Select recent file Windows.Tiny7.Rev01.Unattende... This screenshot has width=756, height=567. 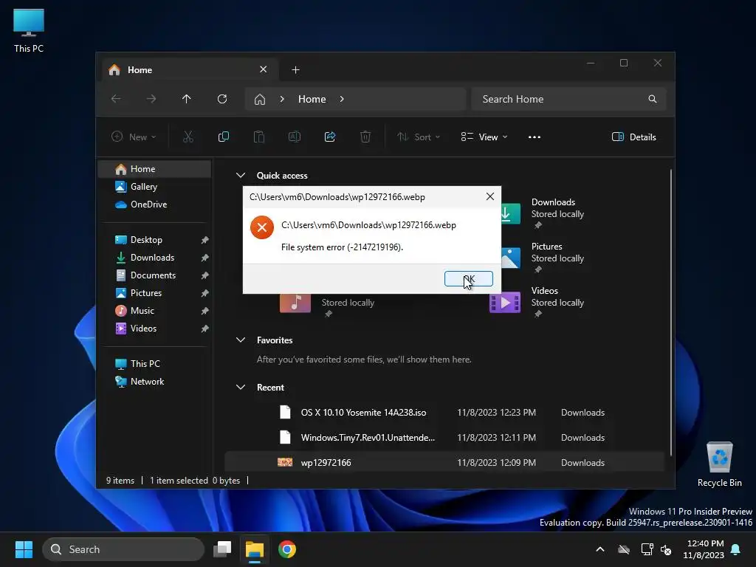pyautogui.click(x=444, y=438)
